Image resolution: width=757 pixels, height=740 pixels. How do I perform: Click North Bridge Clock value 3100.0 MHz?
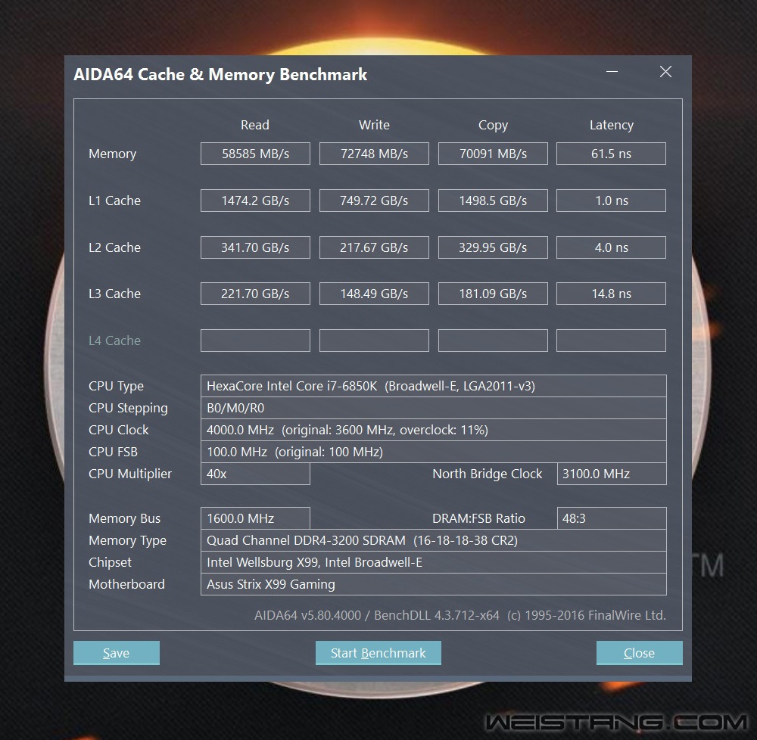pos(612,474)
